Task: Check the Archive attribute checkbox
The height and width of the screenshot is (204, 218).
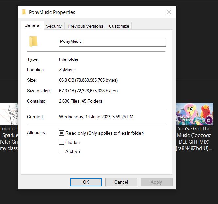Action: pyautogui.click(x=61, y=151)
